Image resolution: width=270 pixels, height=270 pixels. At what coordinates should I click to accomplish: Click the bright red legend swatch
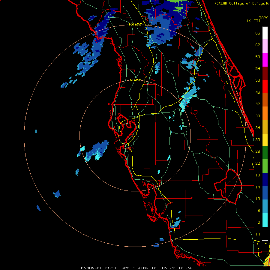coord(265,86)
